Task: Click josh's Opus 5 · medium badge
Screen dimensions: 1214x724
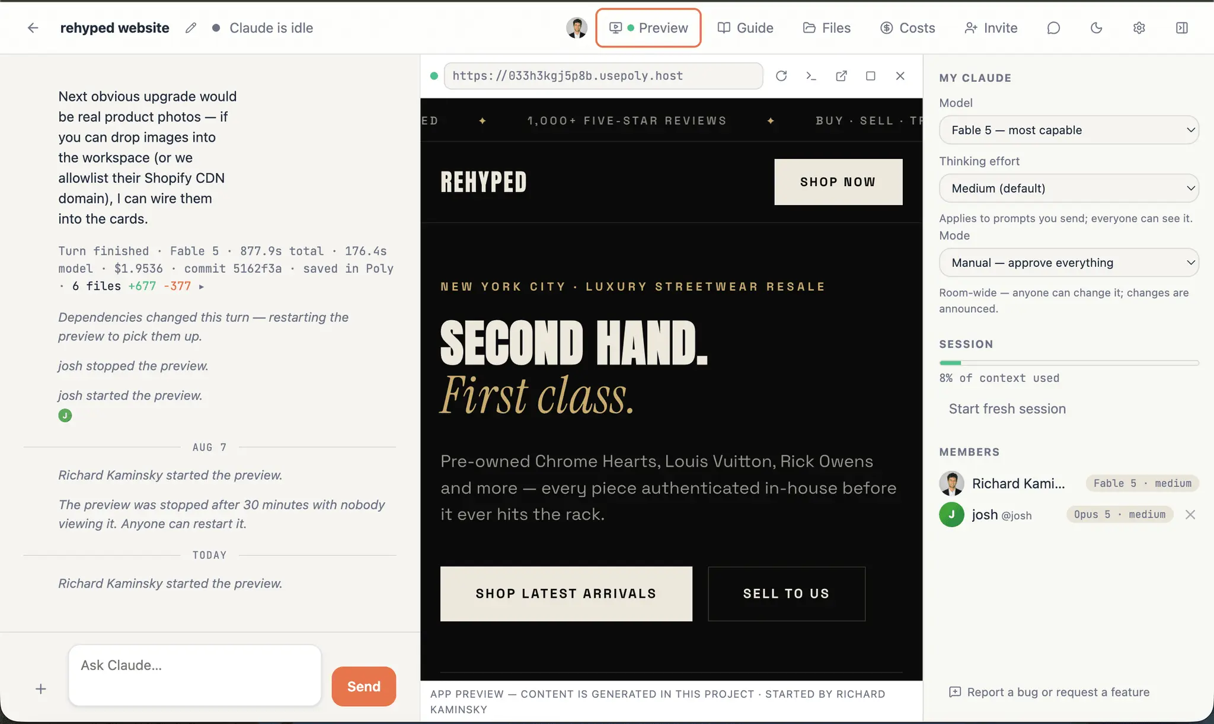Action: coord(1120,515)
